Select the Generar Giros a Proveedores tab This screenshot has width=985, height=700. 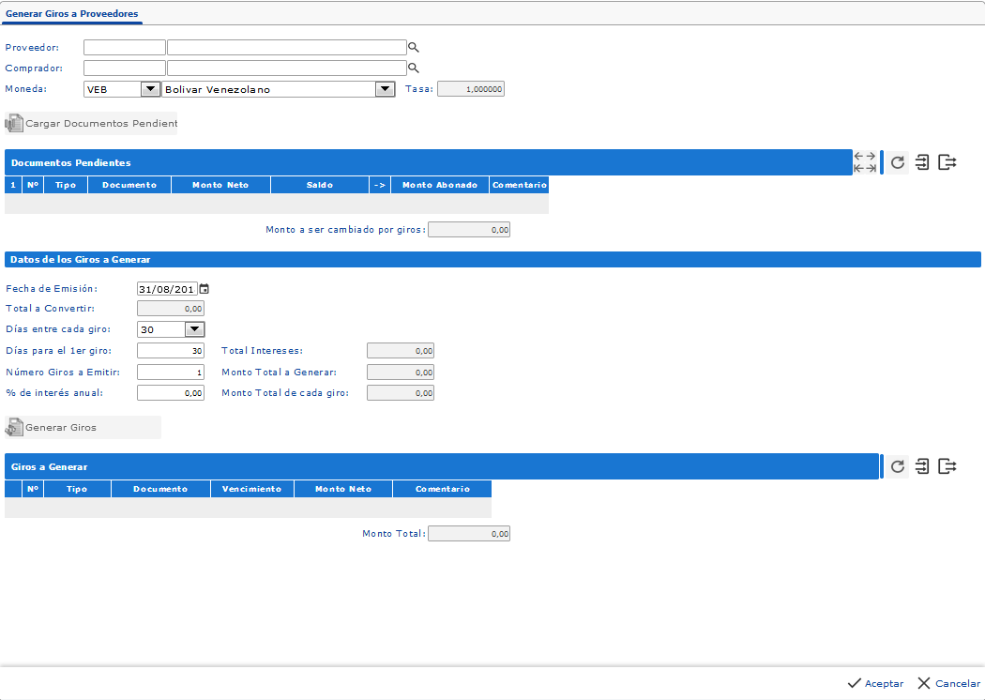click(x=71, y=13)
